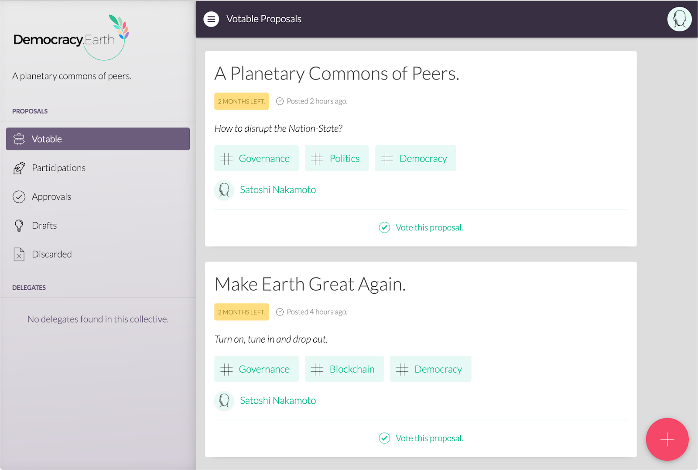This screenshot has height=470, width=698.
Task: Click Satoshi avatar in Make Earth Great card
Action: 224,401
